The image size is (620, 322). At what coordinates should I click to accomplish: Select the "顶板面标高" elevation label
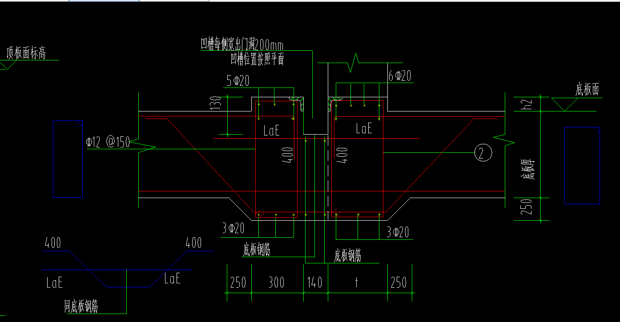point(26,54)
